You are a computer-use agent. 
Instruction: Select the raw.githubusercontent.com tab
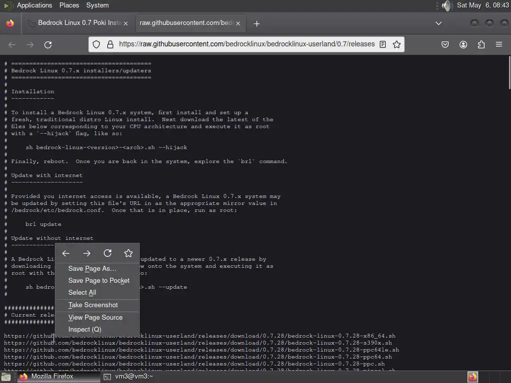click(191, 23)
